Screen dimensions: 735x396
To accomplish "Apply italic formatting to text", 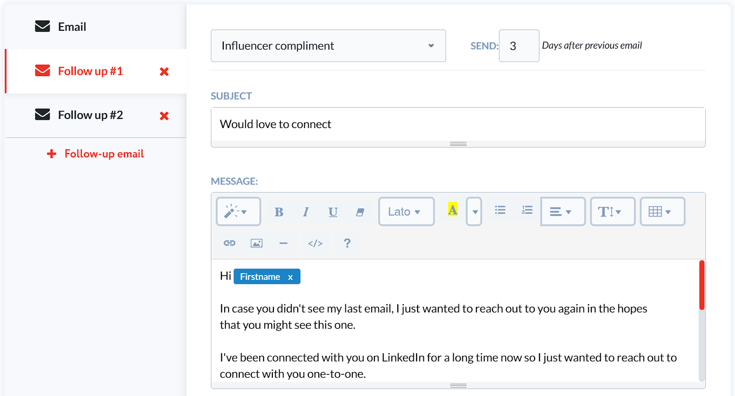I will 306,212.
